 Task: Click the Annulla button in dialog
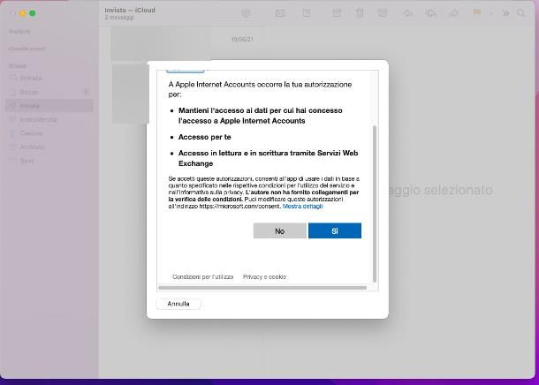click(x=178, y=304)
